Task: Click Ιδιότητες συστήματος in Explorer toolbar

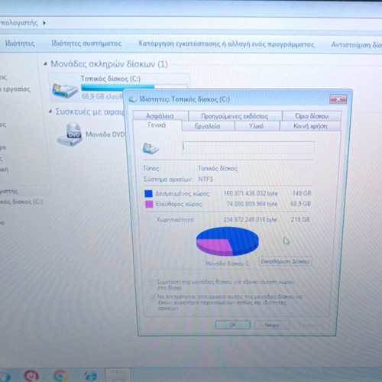Action: coord(86,44)
